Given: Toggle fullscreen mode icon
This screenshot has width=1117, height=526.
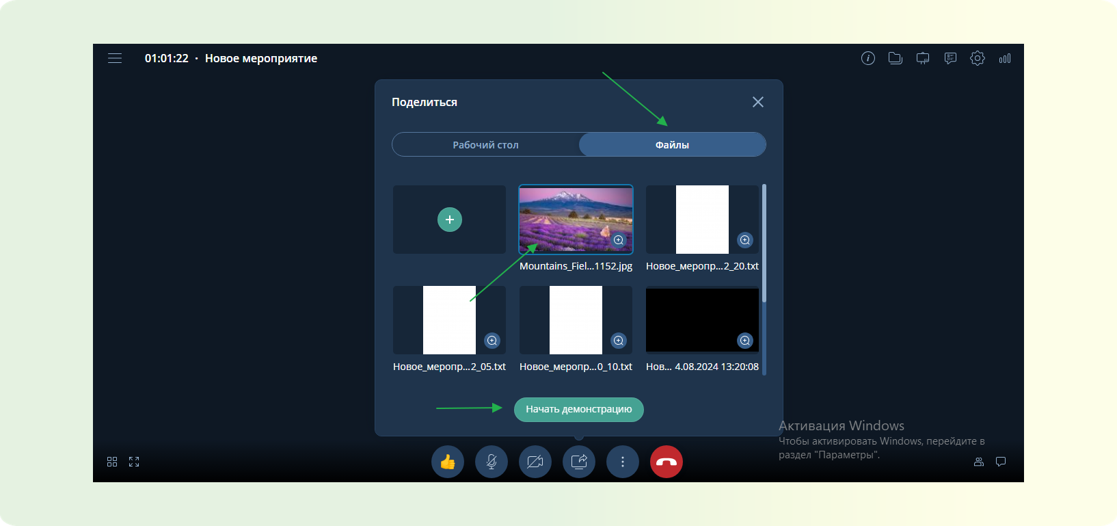Looking at the screenshot, I should pyautogui.click(x=134, y=462).
